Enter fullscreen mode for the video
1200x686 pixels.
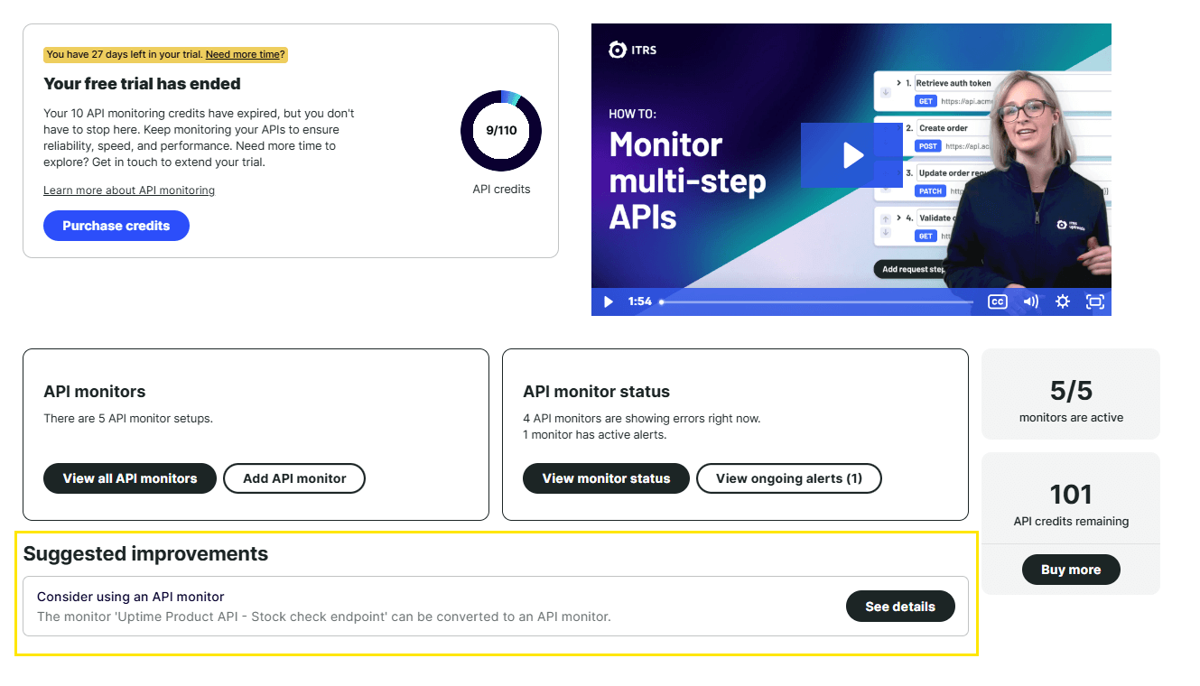click(1094, 301)
